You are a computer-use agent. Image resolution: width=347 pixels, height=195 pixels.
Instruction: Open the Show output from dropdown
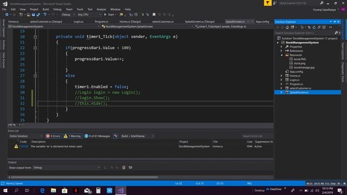[66, 167]
